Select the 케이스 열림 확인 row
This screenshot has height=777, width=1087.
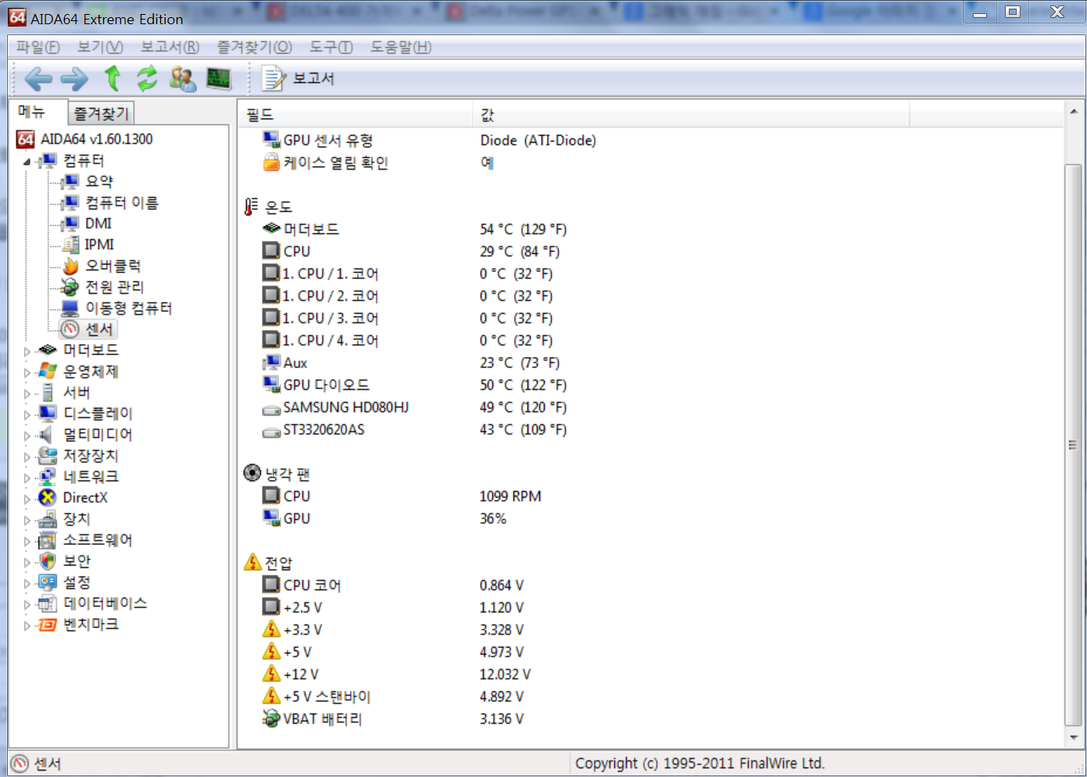click(x=650, y=162)
